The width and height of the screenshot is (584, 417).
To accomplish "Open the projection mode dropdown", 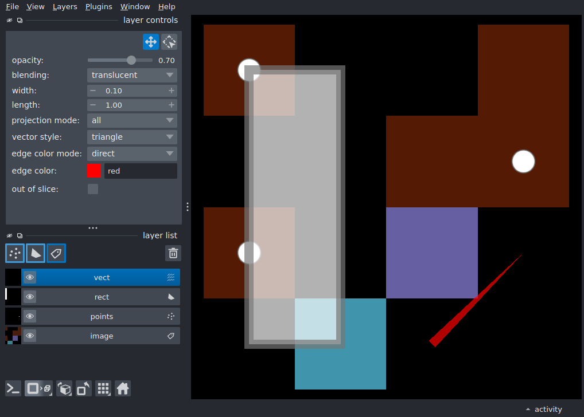I will [x=132, y=120].
